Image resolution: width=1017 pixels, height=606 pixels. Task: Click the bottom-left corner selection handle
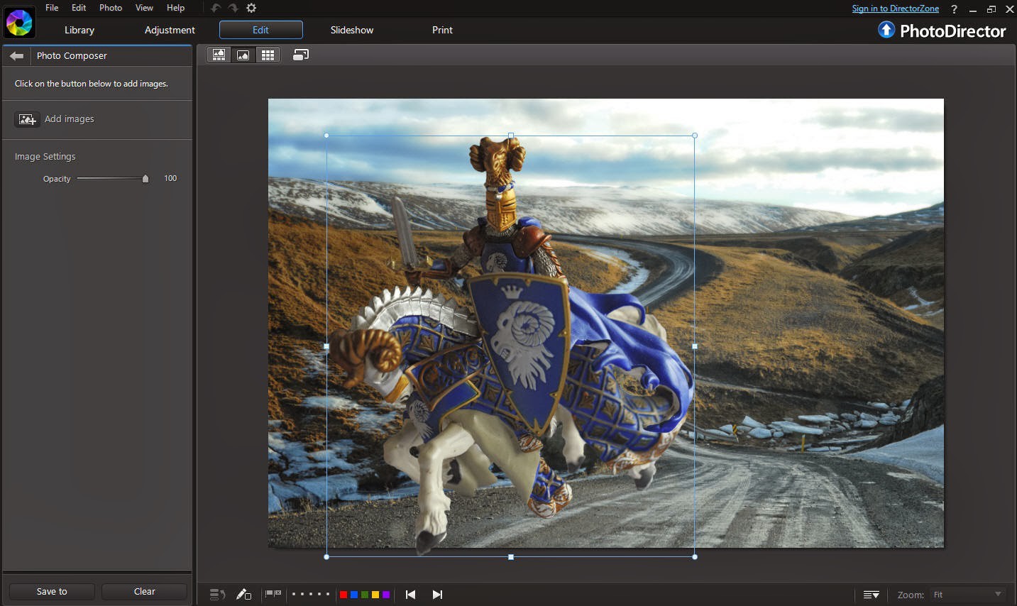[326, 557]
